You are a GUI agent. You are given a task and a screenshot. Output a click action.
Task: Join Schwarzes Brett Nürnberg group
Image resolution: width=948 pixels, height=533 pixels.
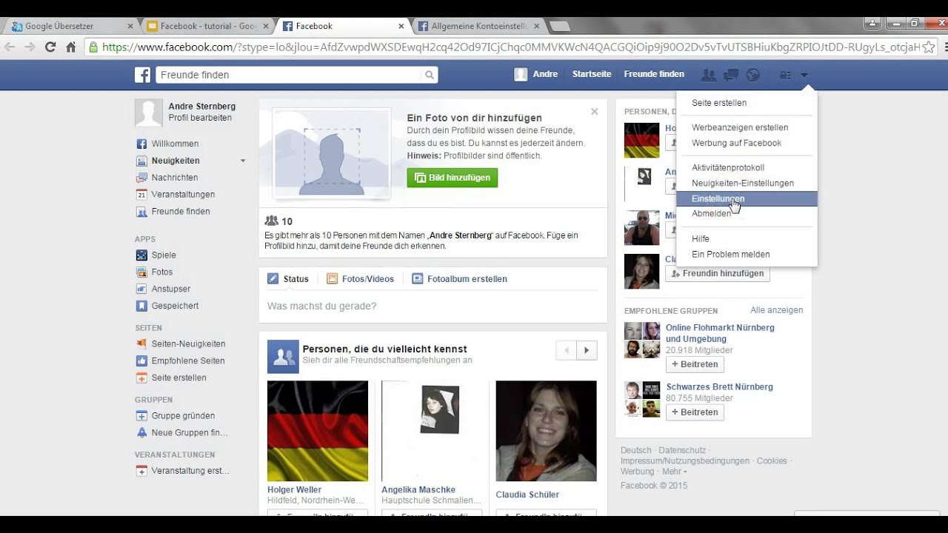click(x=695, y=412)
